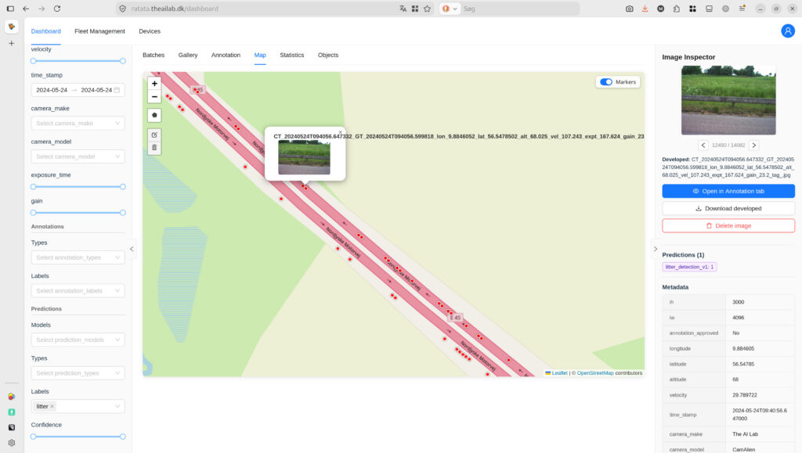Open prediction Types dropdown
The image size is (802, 453).
tap(78, 373)
